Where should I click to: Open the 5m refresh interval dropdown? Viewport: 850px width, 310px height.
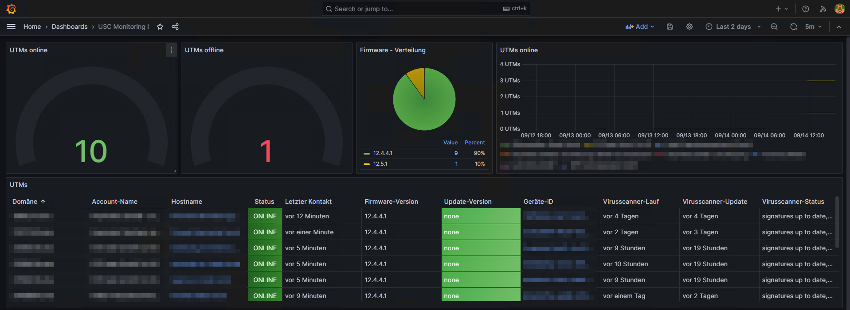(813, 27)
